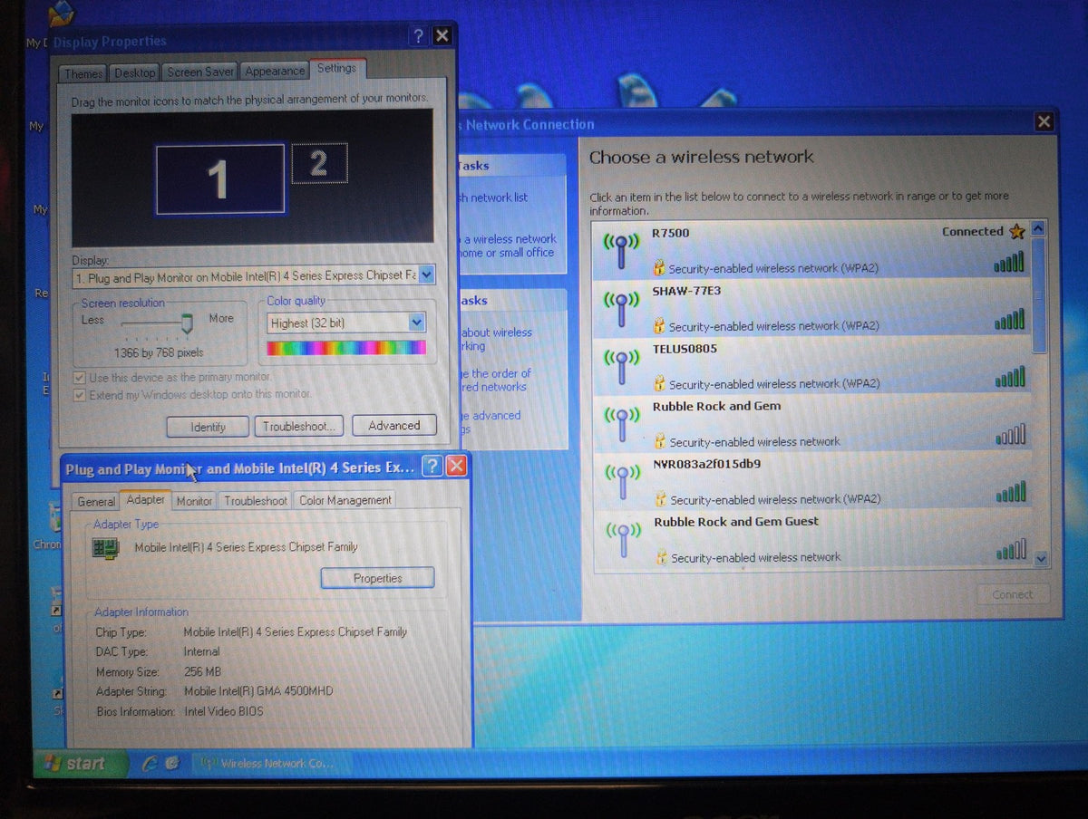Select monitor 2 in the arrangement preview

point(318,163)
